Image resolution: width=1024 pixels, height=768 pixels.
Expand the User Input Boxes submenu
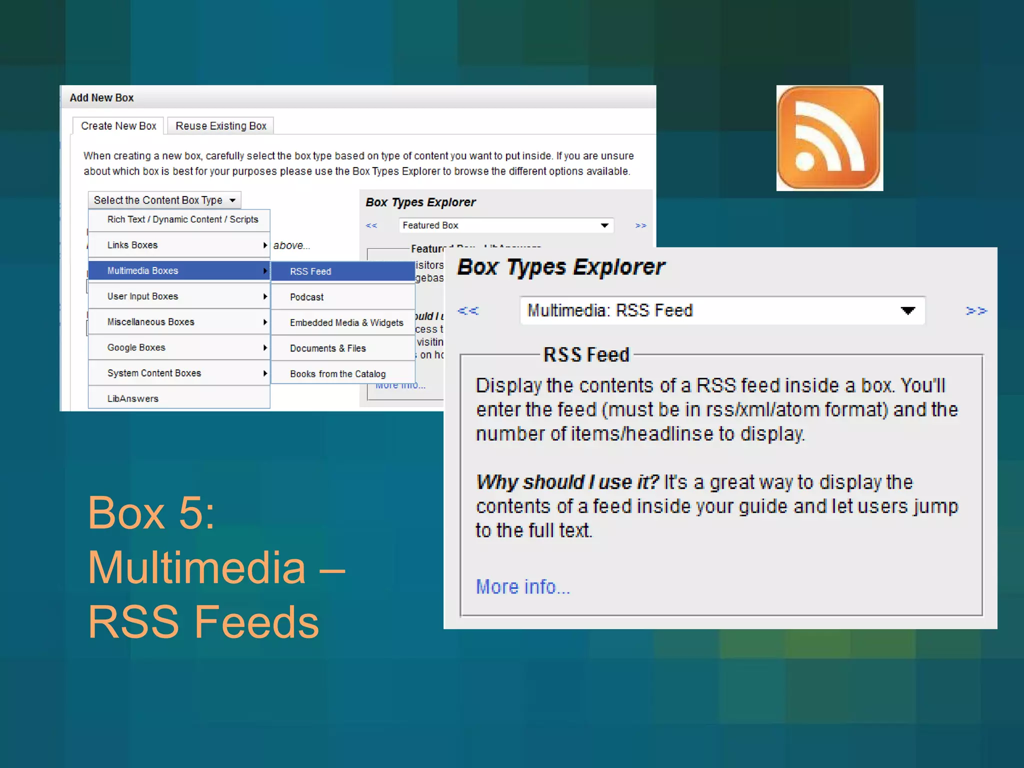(179, 296)
